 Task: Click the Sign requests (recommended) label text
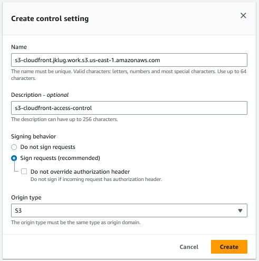pos(60,158)
